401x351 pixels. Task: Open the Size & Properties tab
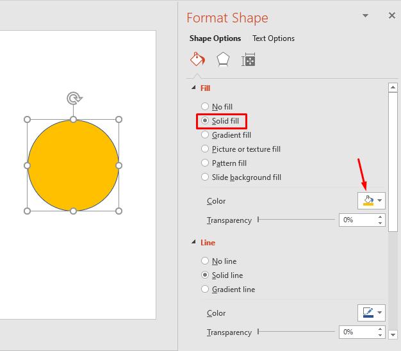tap(249, 60)
